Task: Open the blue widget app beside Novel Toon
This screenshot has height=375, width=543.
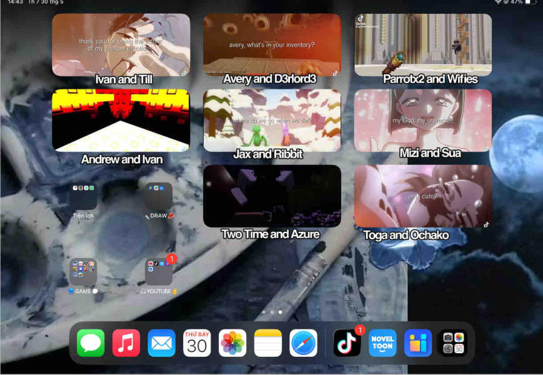Action: [418, 342]
